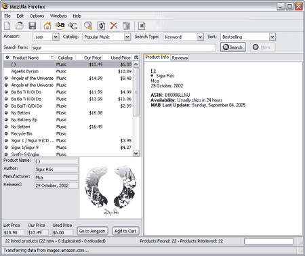Click the column picker icon beside Used Price
The image size is (305, 256).
point(136,58)
